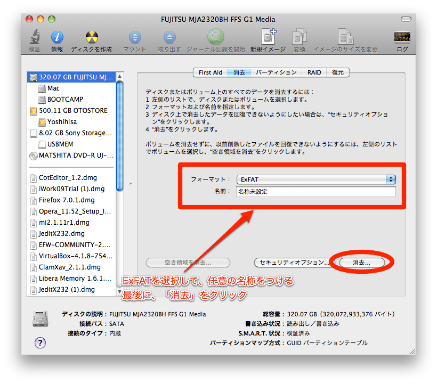Image resolution: width=437 pixels, height=384 pixels.
Task: Click the 取り出す (Eject) toolbar icon
Action: [169, 37]
